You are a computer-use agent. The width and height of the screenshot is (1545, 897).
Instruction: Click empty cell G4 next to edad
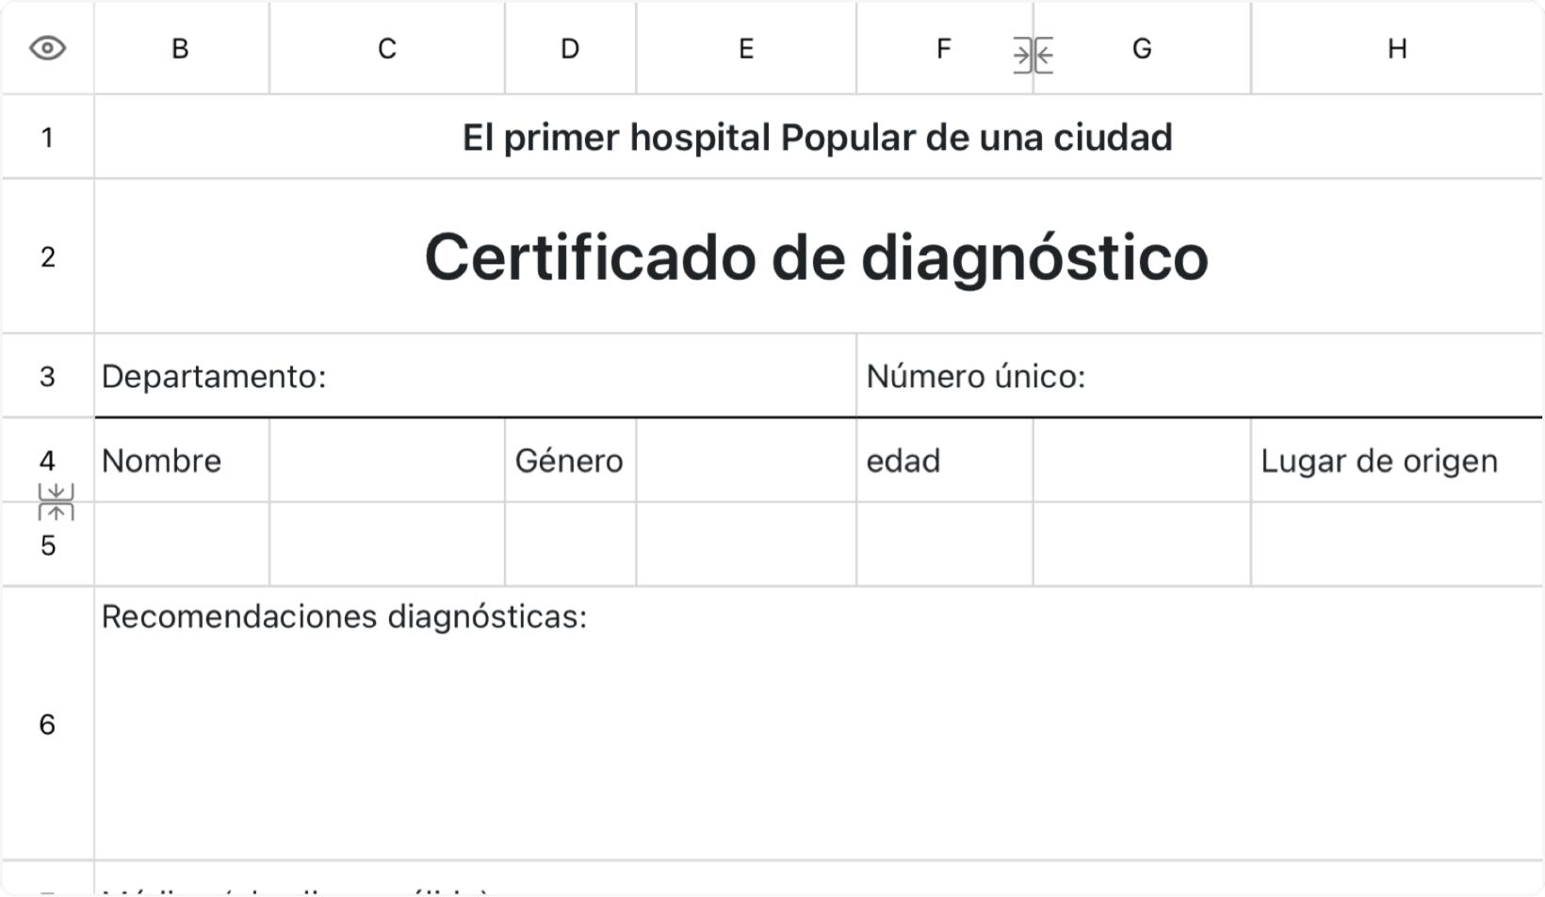pyautogui.click(x=1142, y=461)
